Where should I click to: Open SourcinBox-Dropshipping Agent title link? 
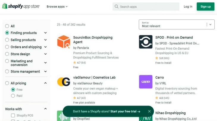click(x=93, y=40)
